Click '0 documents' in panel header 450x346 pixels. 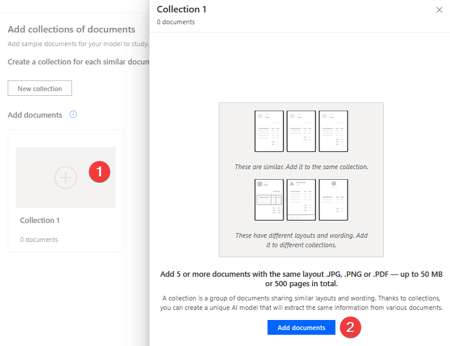click(175, 22)
